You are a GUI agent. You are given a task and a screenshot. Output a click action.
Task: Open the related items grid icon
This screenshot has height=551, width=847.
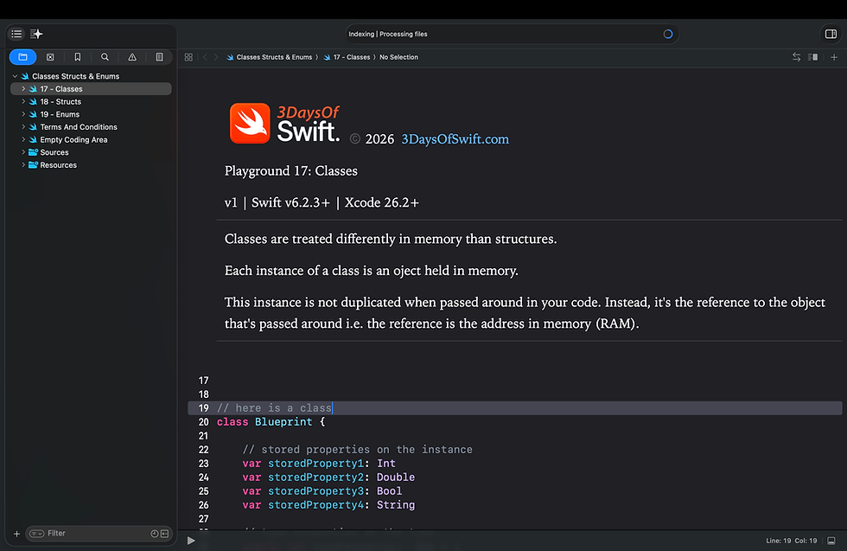tap(188, 57)
